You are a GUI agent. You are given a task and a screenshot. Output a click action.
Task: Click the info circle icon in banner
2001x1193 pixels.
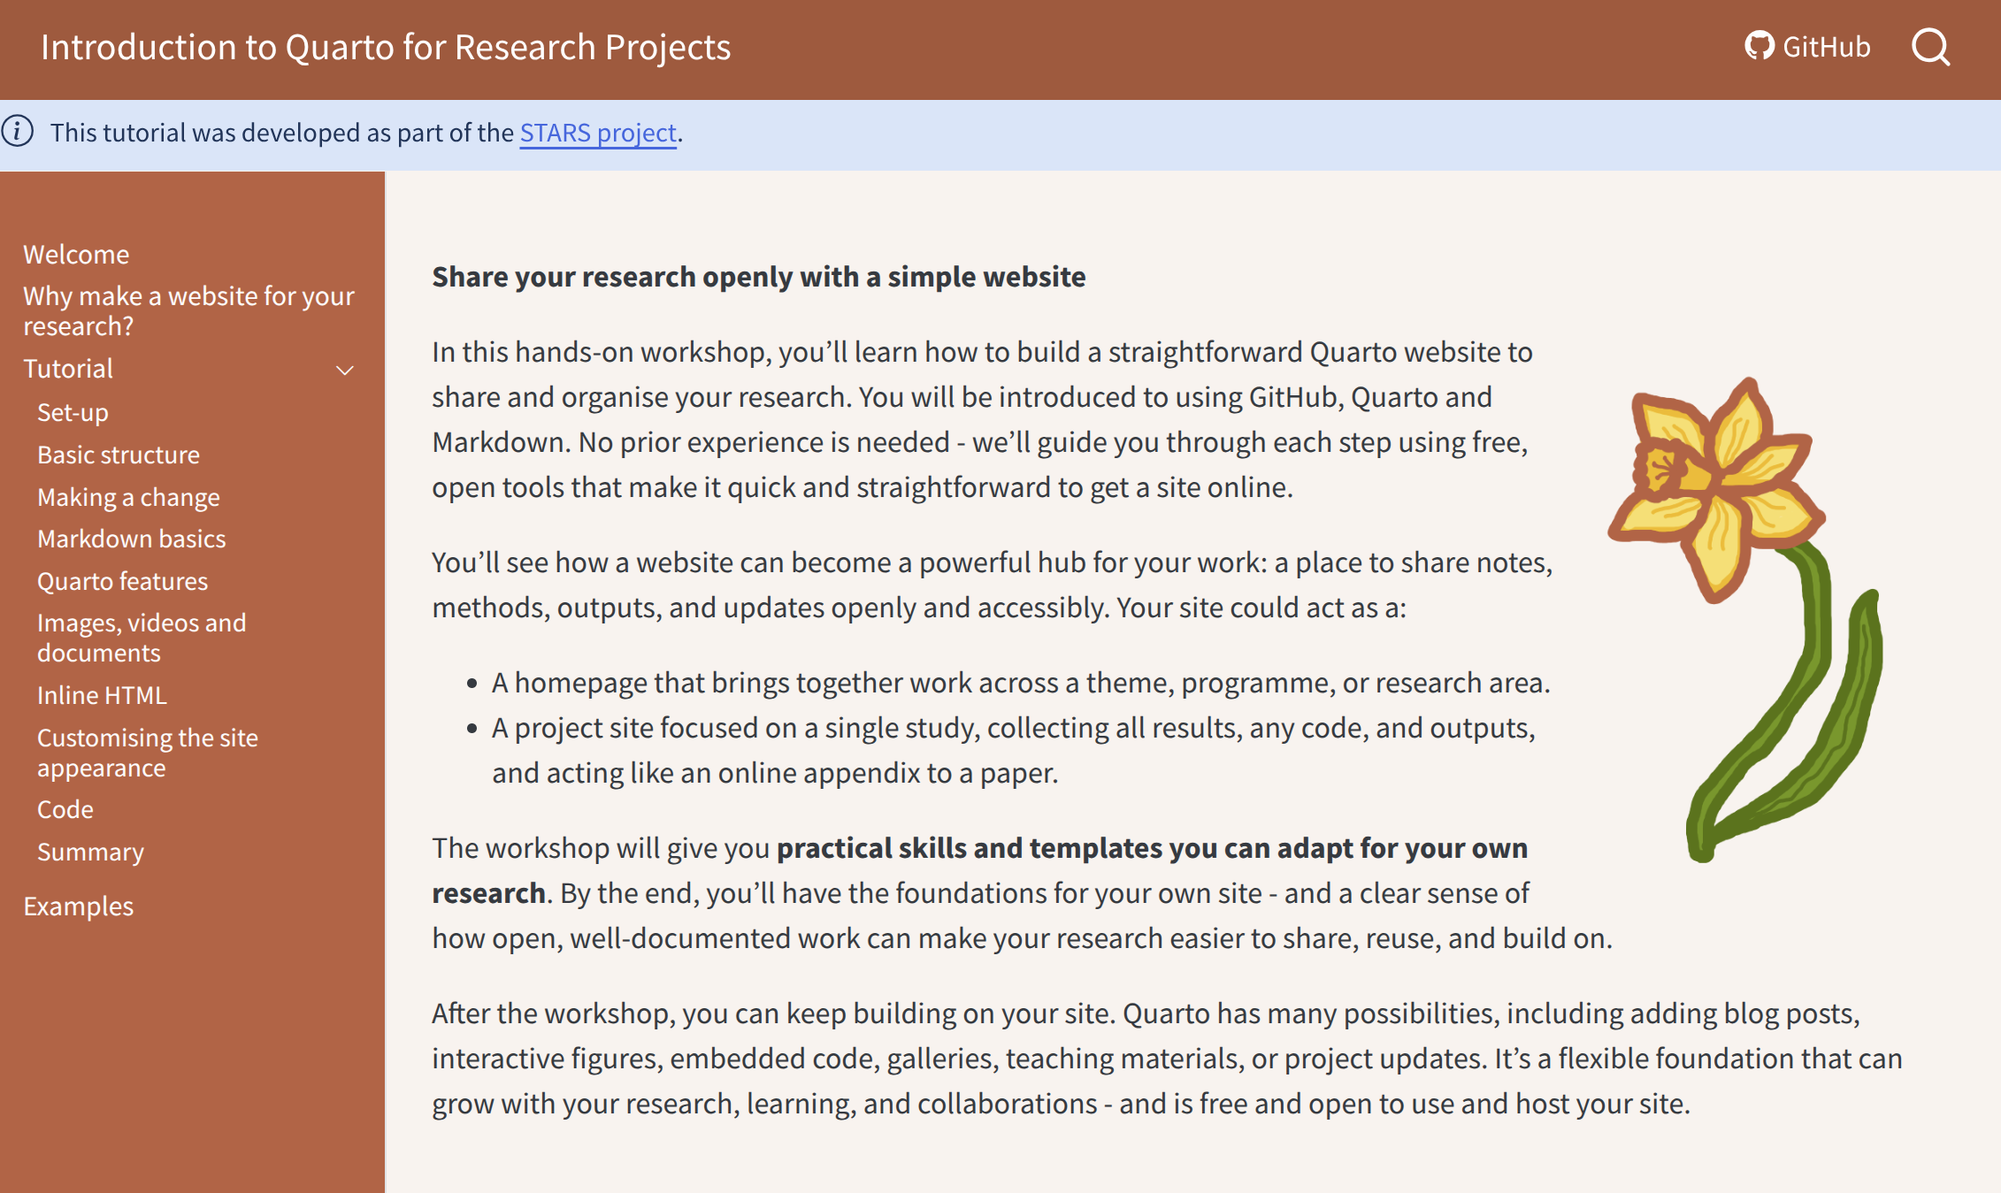tap(18, 132)
